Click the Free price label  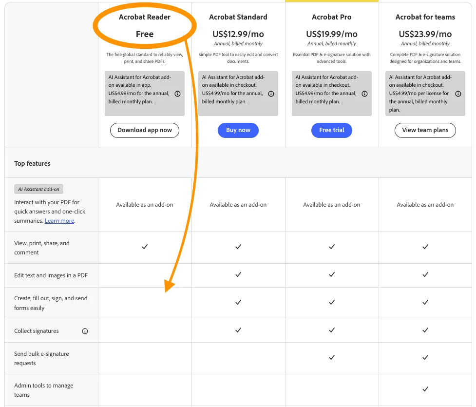pyautogui.click(x=145, y=34)
